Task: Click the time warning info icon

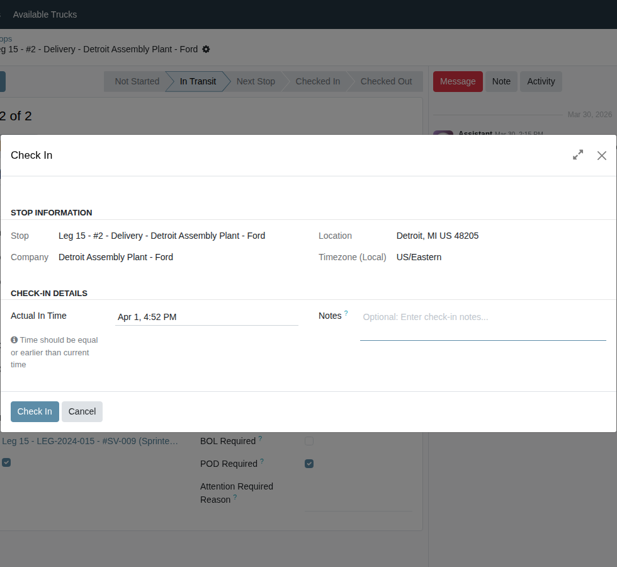Action: [14, 340]
